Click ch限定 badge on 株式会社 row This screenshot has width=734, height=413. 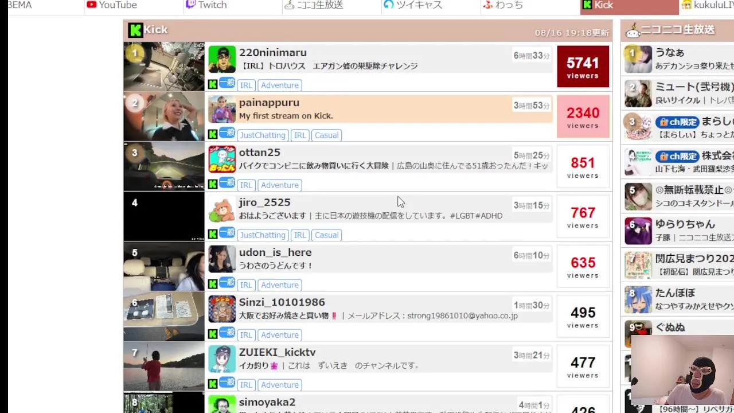click(677, 156)
